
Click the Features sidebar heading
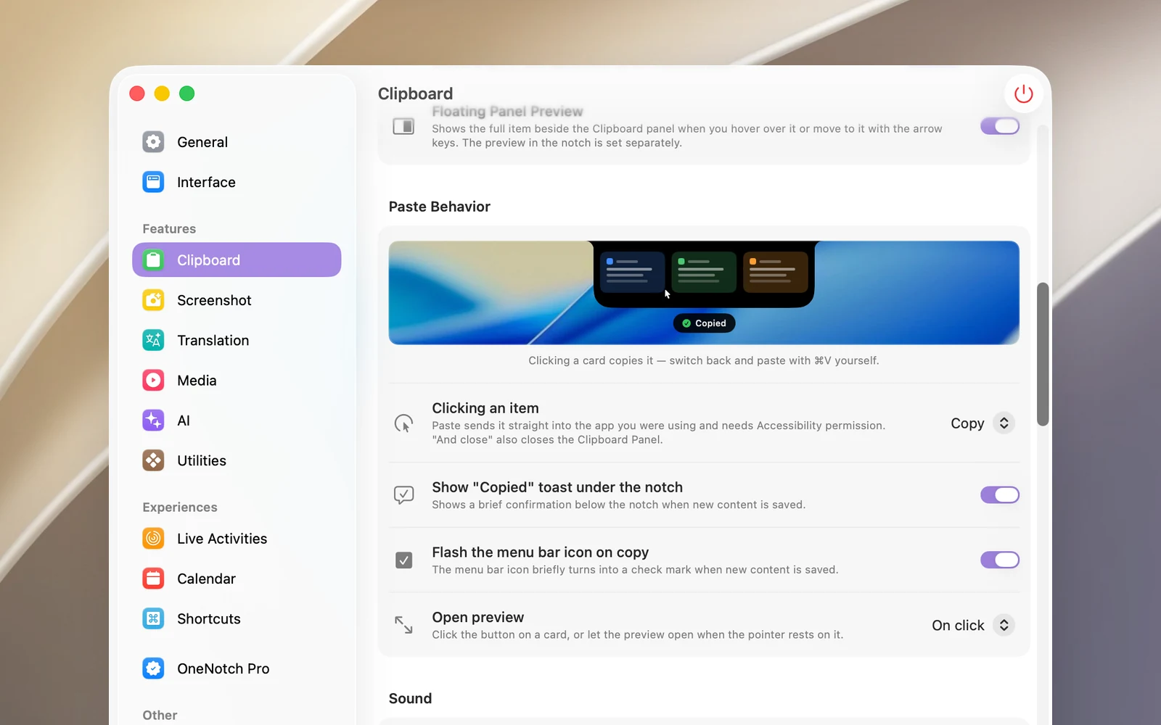pyautogui.click(x=169, y=228)
